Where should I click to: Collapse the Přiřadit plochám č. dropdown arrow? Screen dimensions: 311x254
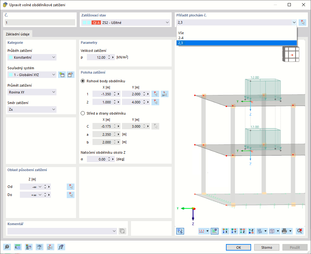click(294, 22)
